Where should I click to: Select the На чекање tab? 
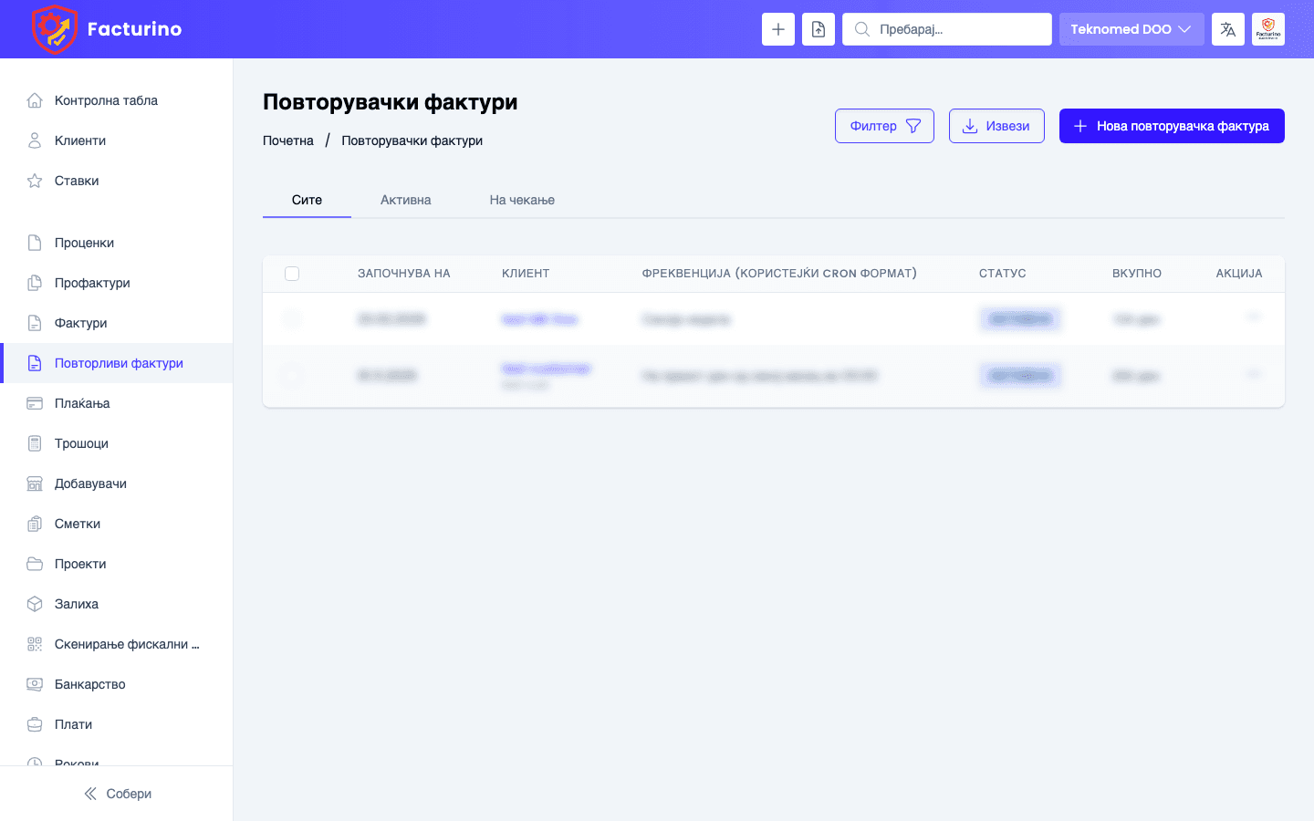pos(522,199)
